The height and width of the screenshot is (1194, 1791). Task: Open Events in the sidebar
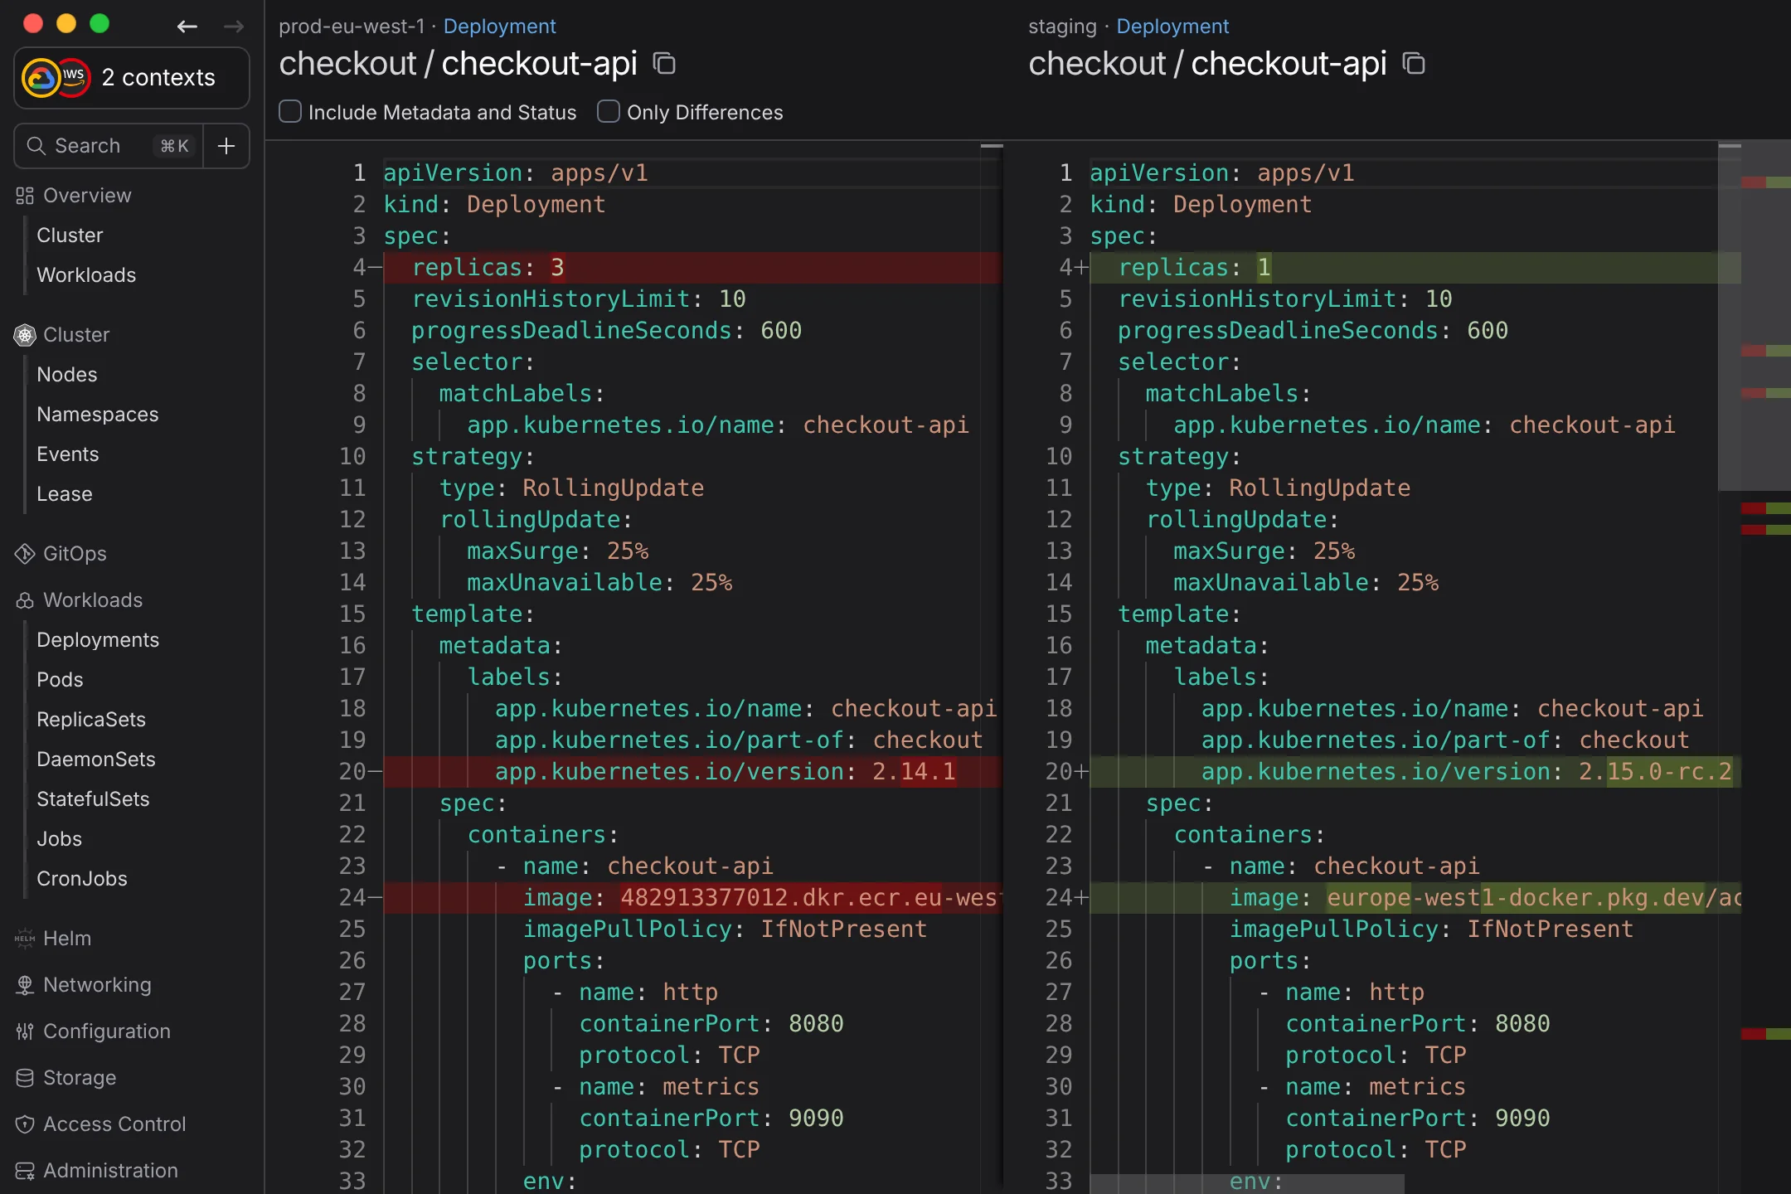pos(68,454)
